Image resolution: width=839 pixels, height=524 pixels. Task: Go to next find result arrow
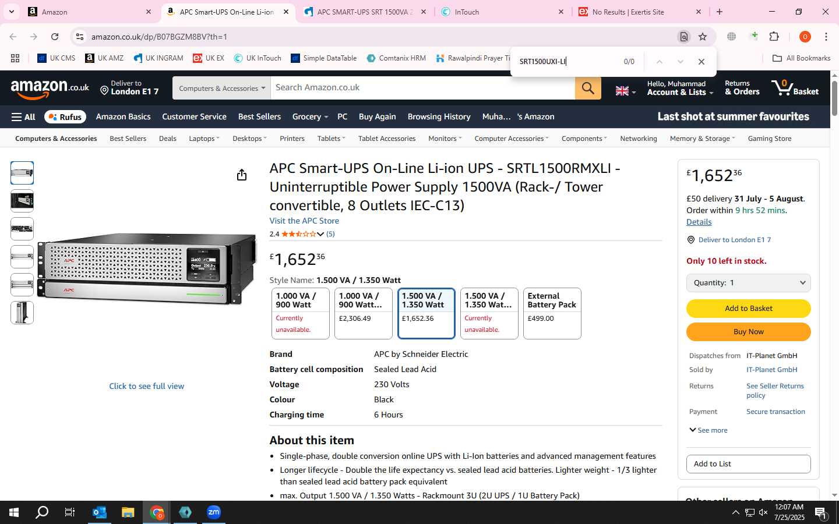click(x=680, y=62)
